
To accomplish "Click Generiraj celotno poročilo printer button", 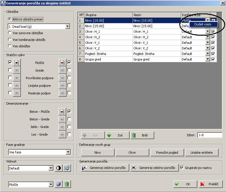I will pyautogui.click(x=154, y=168).
